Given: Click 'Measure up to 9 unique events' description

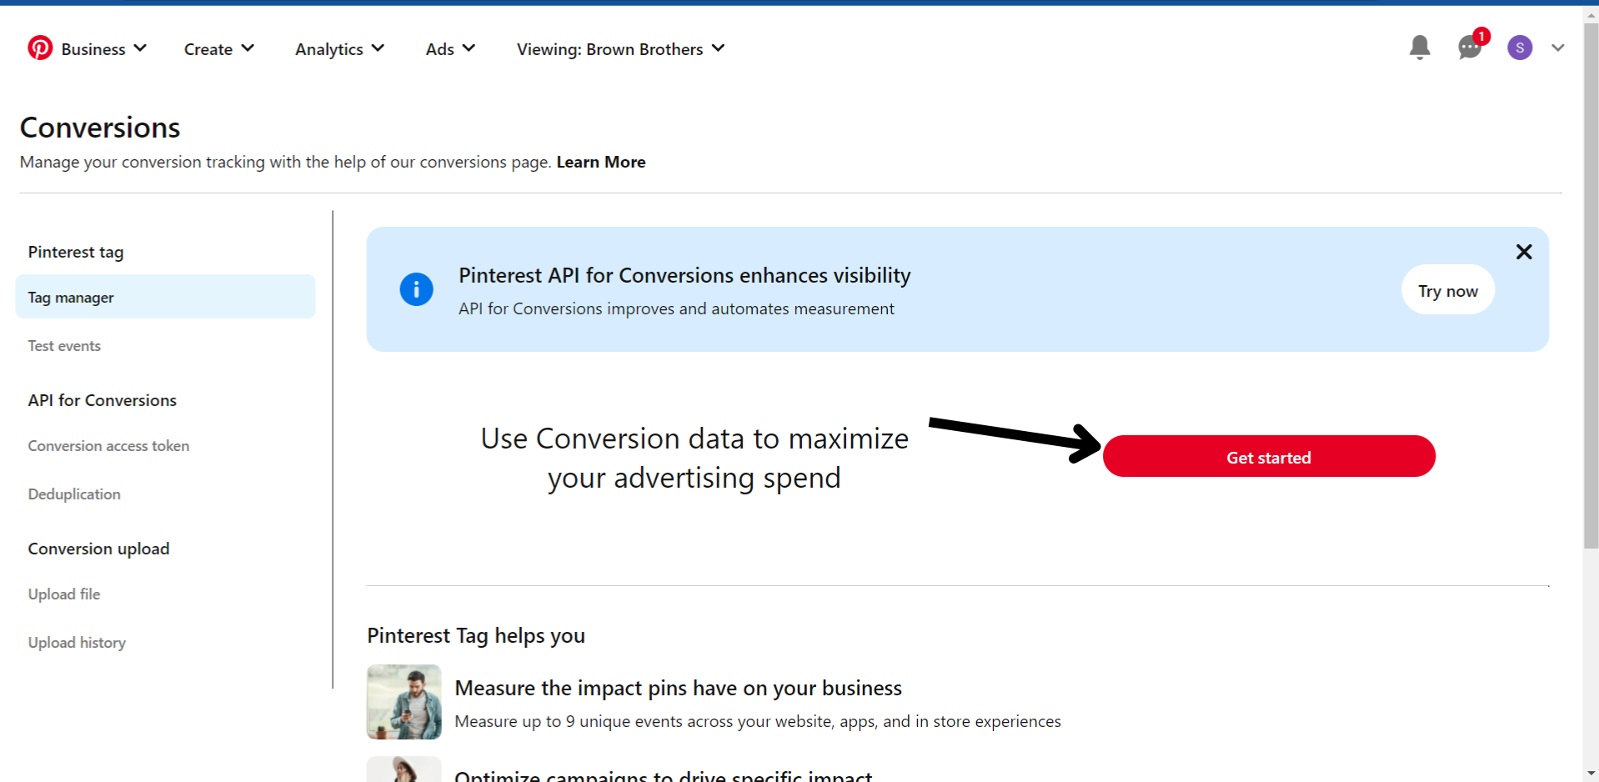Looking at the screenshot, I should click(x=758, y=721).
